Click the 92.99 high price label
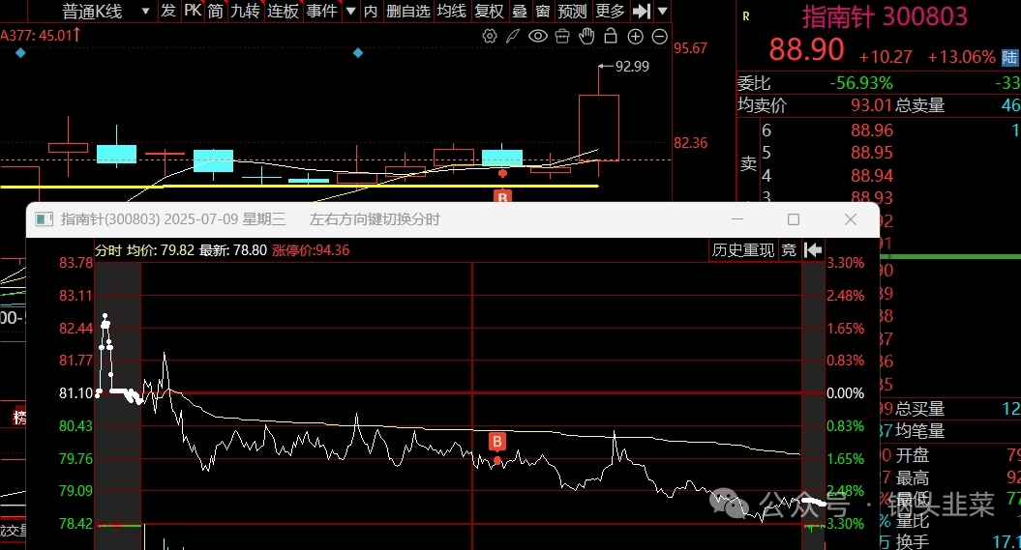The height and width of the screenshot is (550, 1021). pyautogui.click(x=632, y=67)
